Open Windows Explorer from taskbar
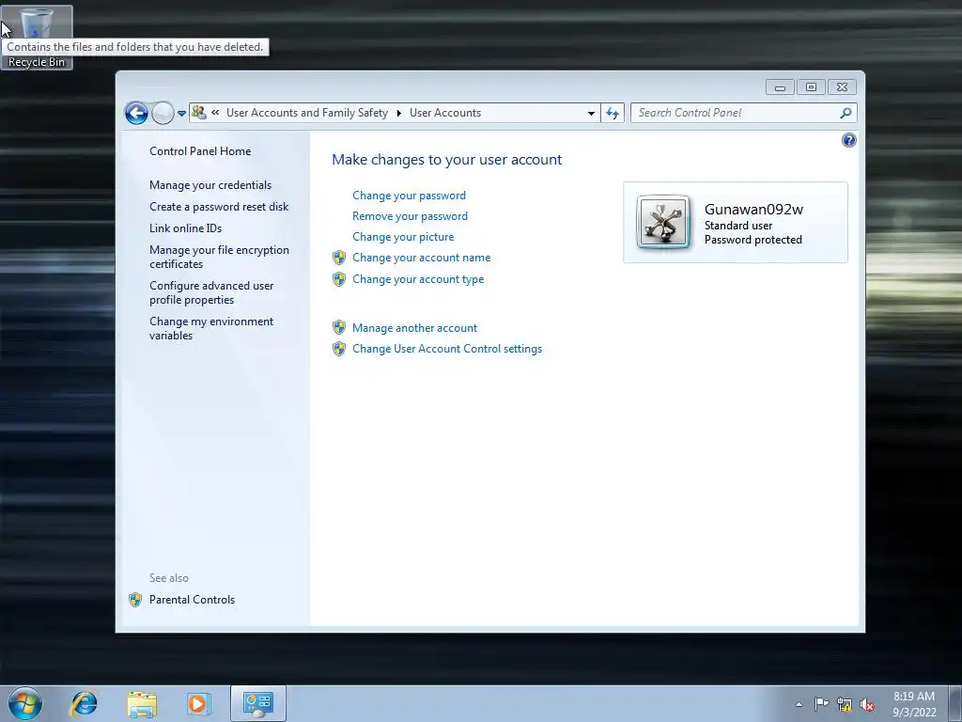This screenshot has height=722, width=962. coord(142,703)
